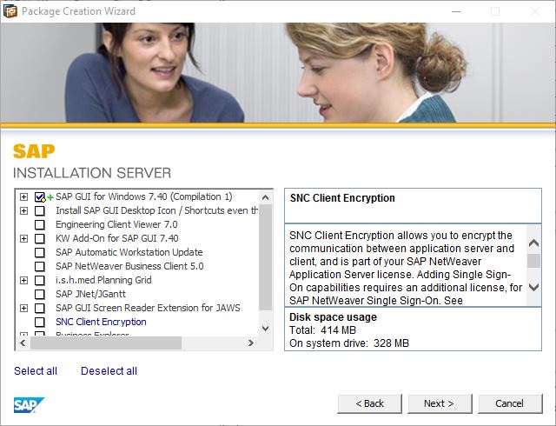The height and width of the screenshot is (426, 556).
Task: Click component list vertical scrollbar thumb
Action: [265, 257]
